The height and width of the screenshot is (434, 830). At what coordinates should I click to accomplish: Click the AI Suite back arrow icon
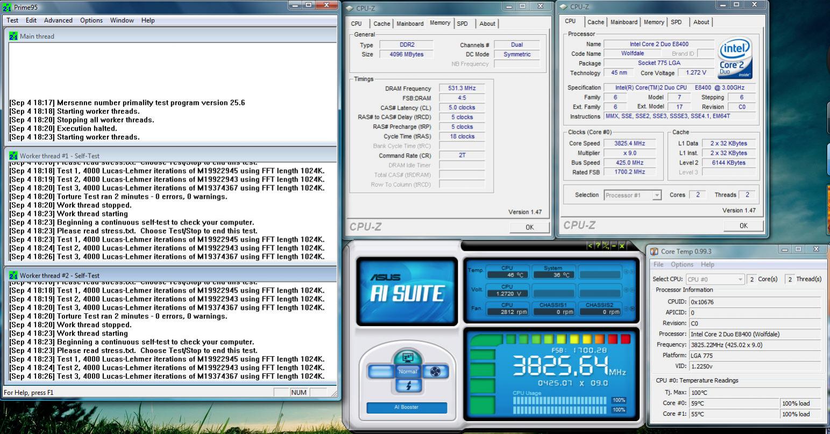(590, 246)
